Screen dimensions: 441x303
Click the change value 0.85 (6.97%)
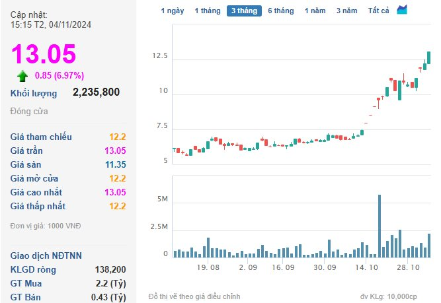[60, 75]
